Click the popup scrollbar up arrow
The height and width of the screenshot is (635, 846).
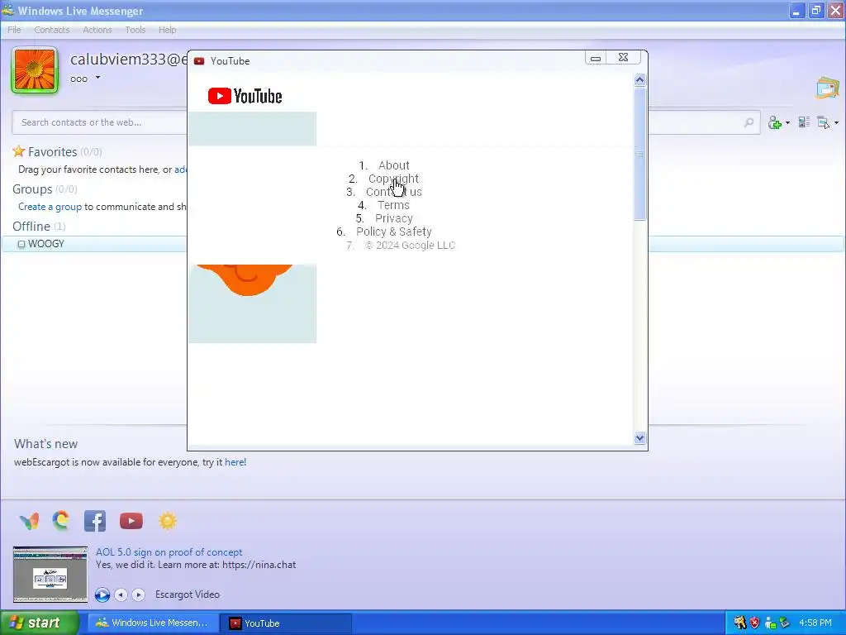coord(640,80)
